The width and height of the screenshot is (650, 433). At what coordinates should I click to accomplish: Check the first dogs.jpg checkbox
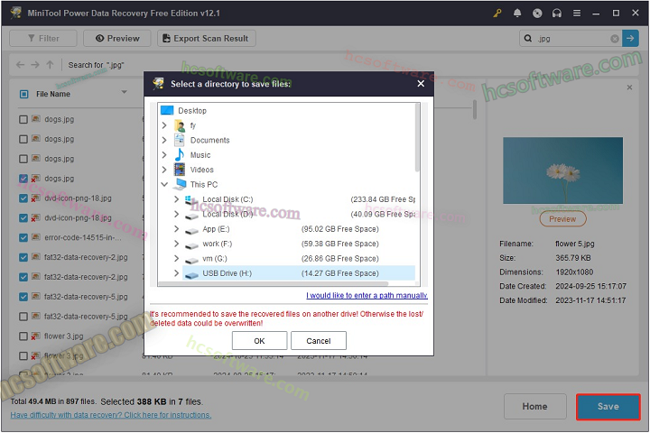23,119
